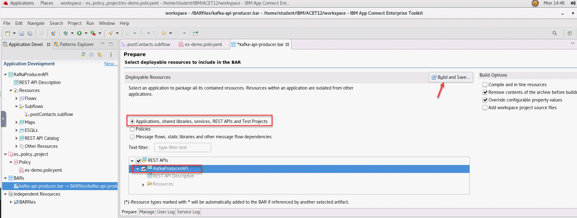Image resolution: width=577 pixels, height=218 pixels.
Task: Uncheck Override configurable property values
Action: coord(485,100)
